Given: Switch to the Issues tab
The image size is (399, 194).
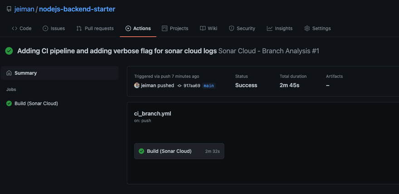Looking at the screenshot, I should (x=54, y=28).
